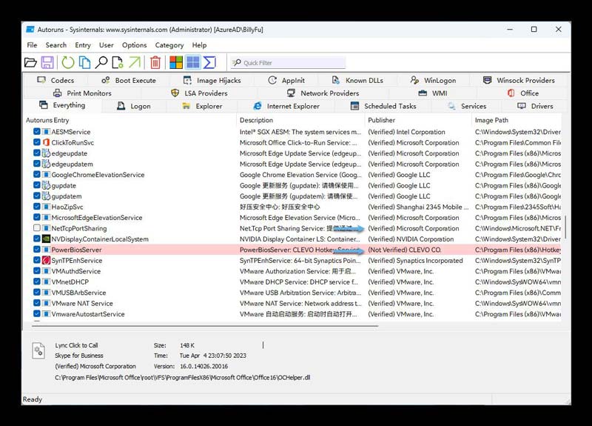The width and height of the screenshot is (592, 426).
Task: Open the Search menu
Action: click(x=56, y=45)
